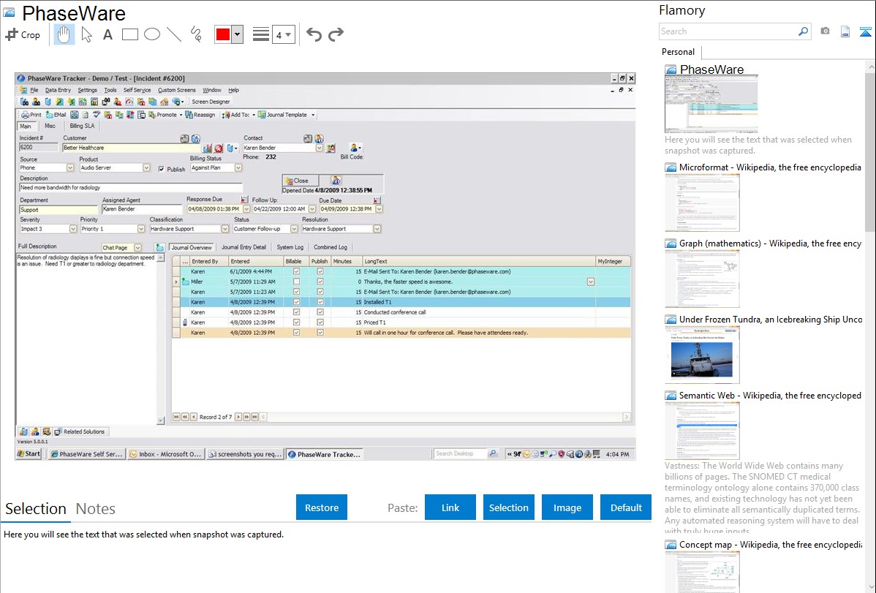Click the Restore button
The height and width of the screenshot is (593, 876).
(322, 507)
